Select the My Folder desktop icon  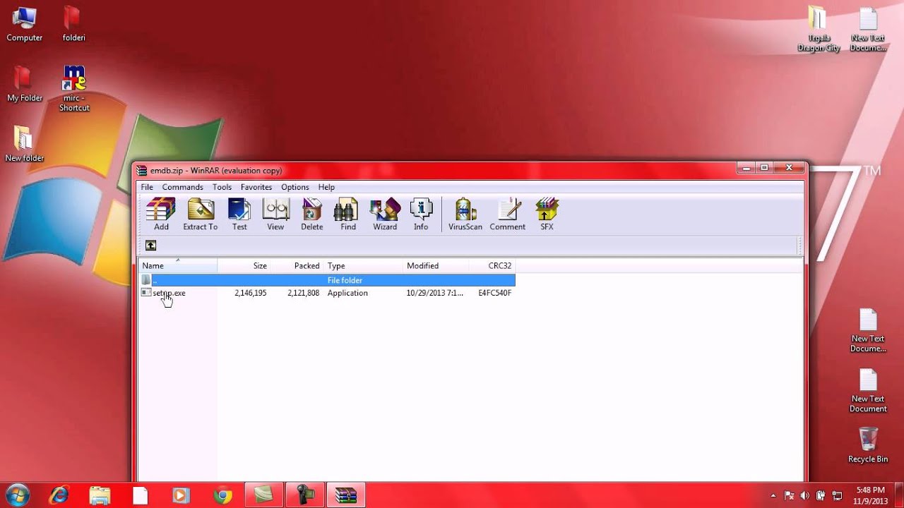(25, 85)
